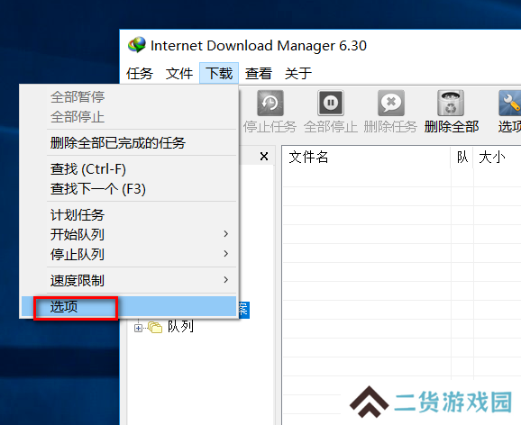Viewport: 521px width, 425px height.
Task: Select 速度限制 menu entry
Action: (x=129, y=280)
